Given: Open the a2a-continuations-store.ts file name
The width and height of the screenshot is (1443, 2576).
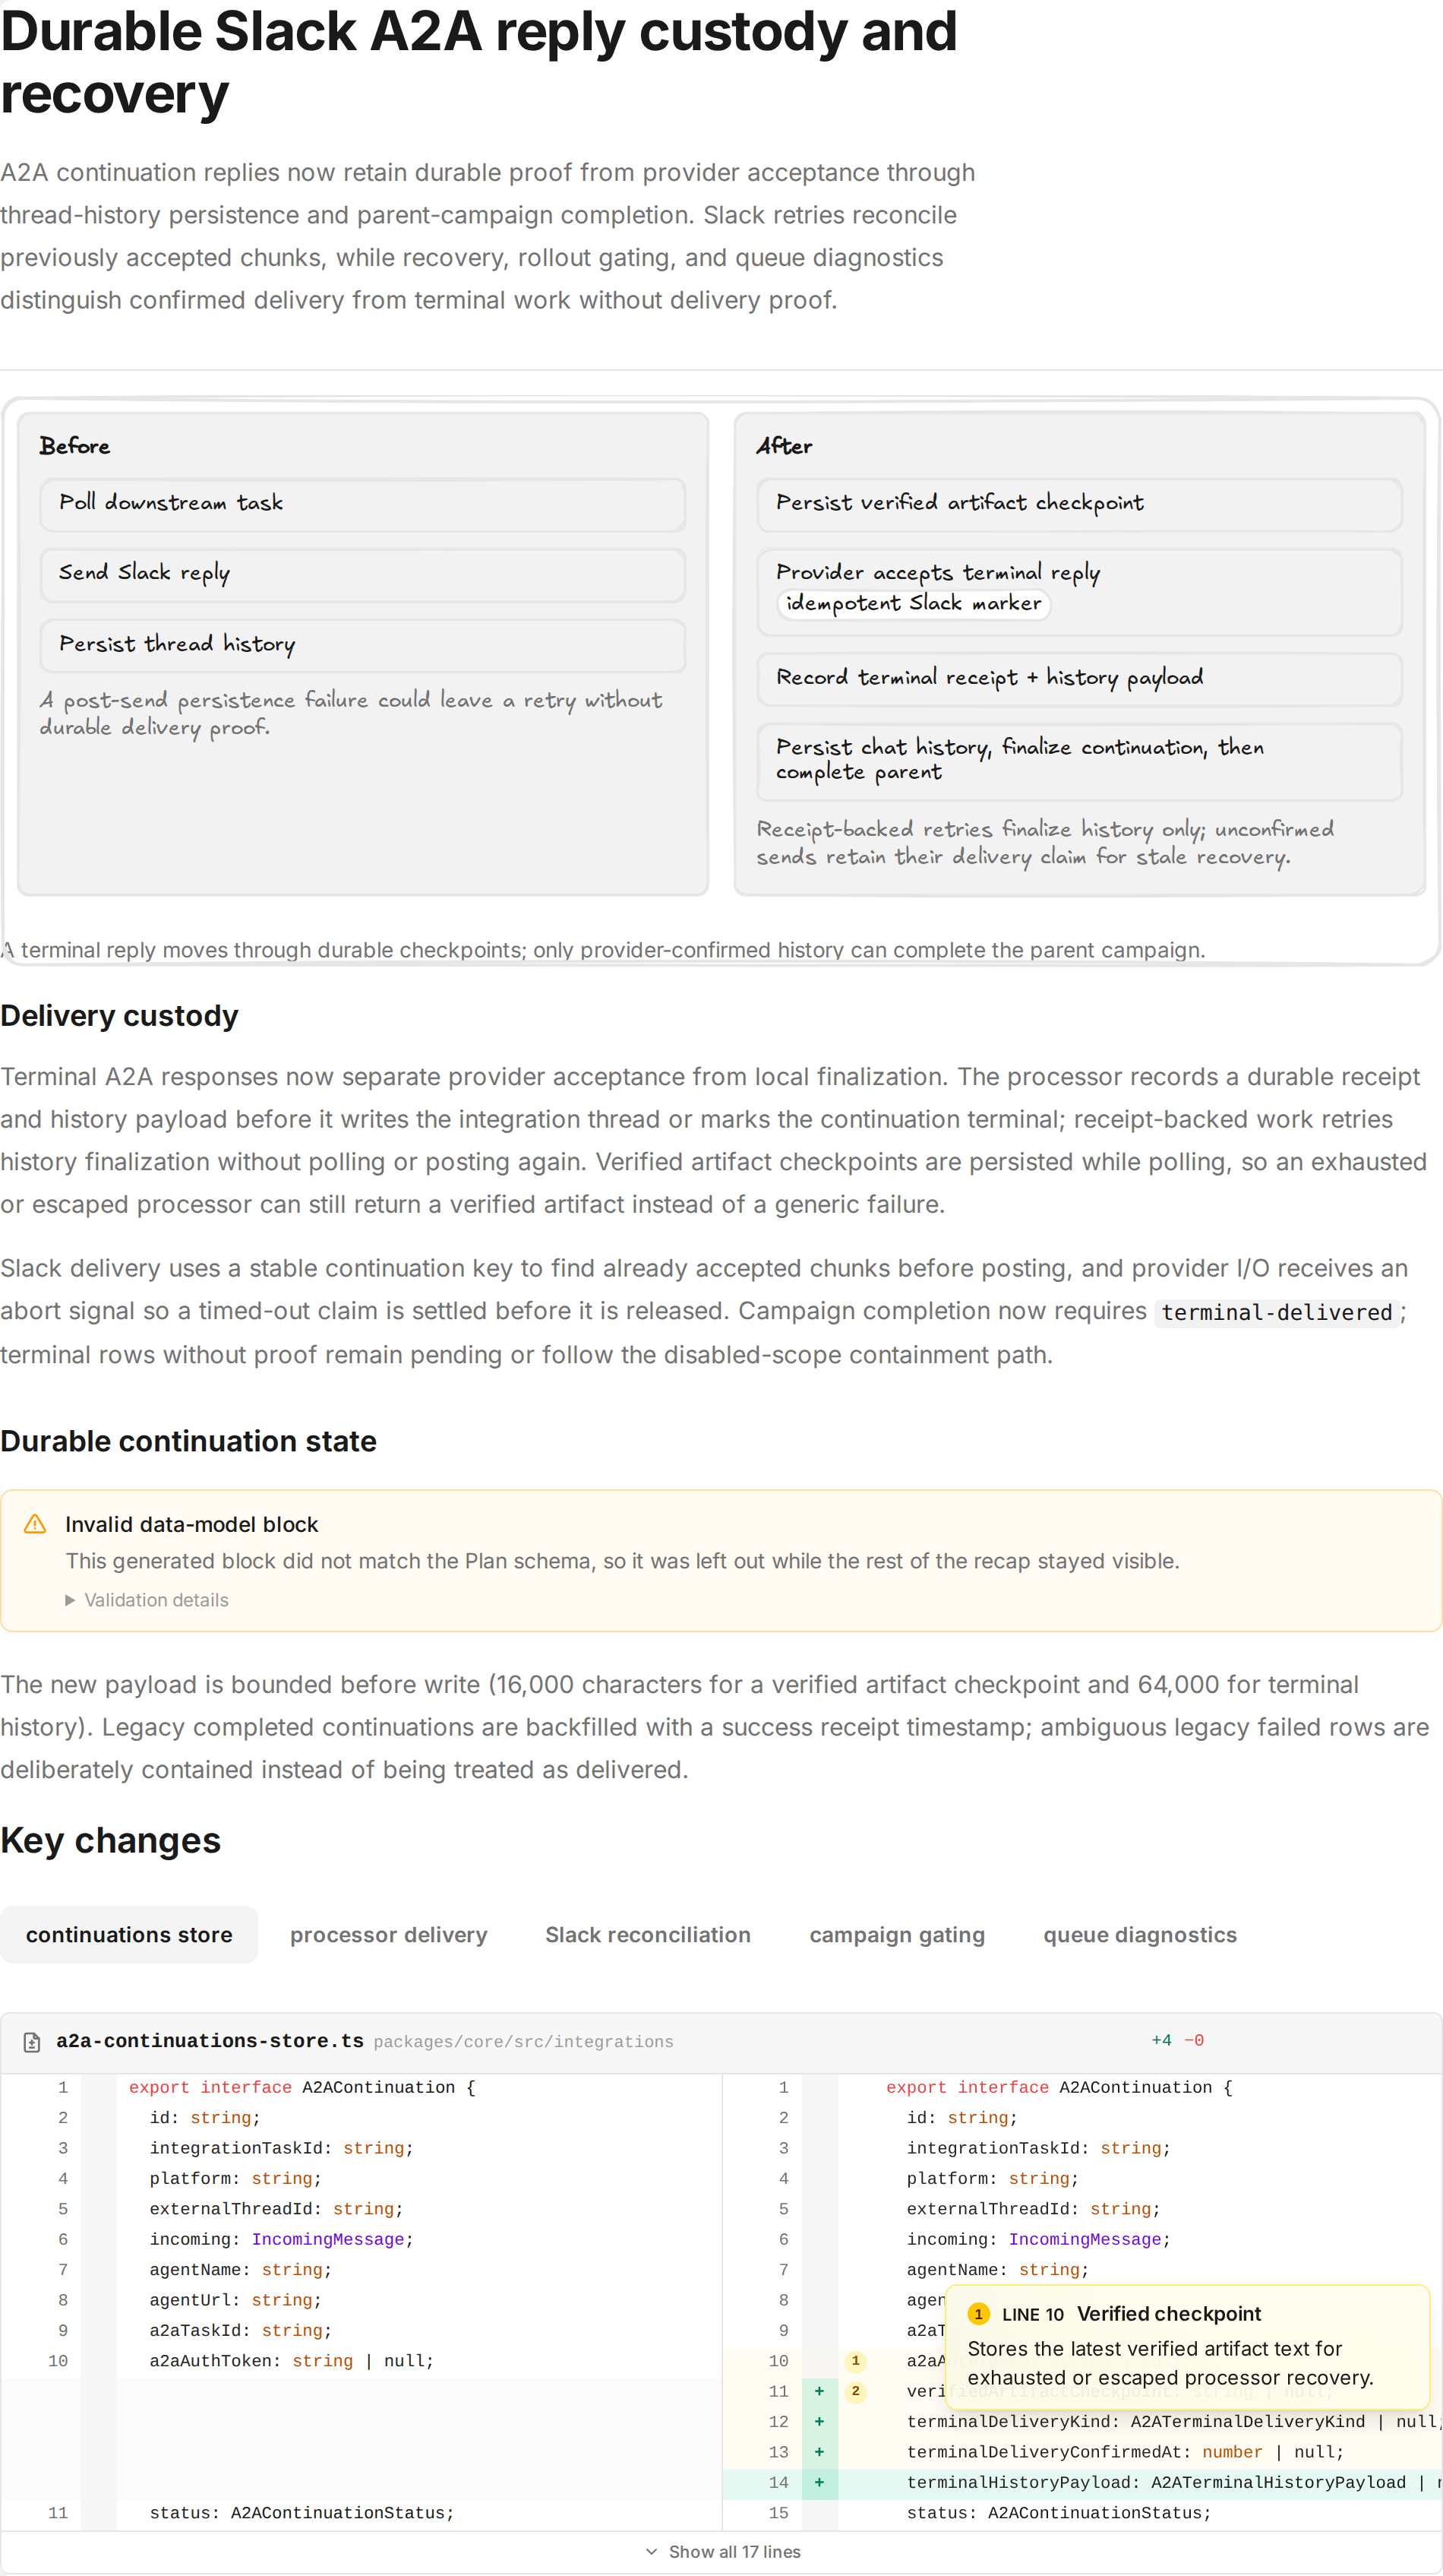Looking at the screenshot, I should tap(210, 2041).
